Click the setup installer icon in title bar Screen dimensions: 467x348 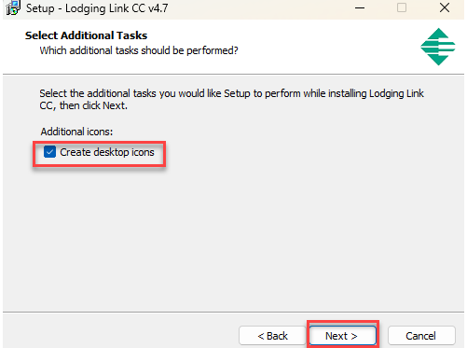click(13, 7)
